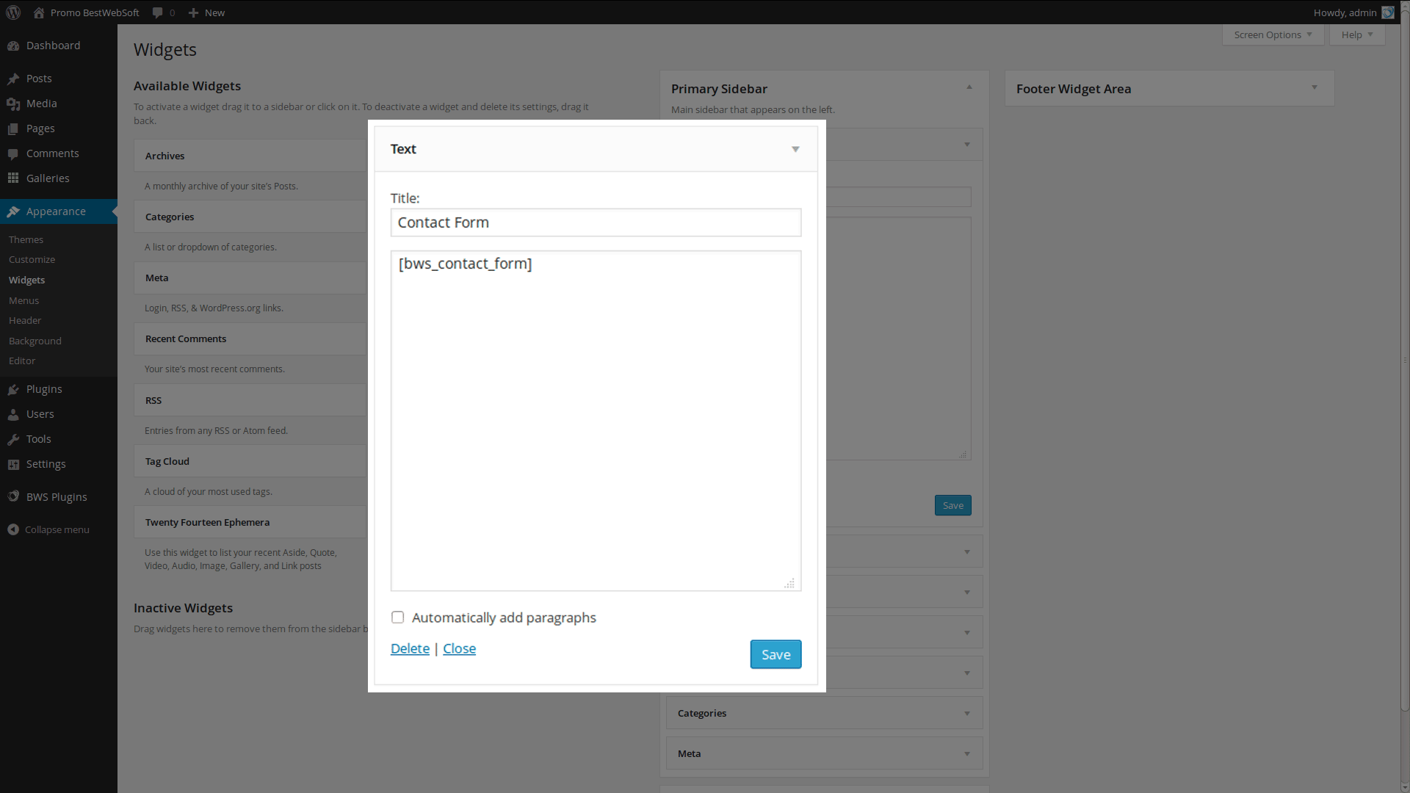Open the Galleries grid icon
This screenshot has width=1410, height=793.
coord(13,178)
